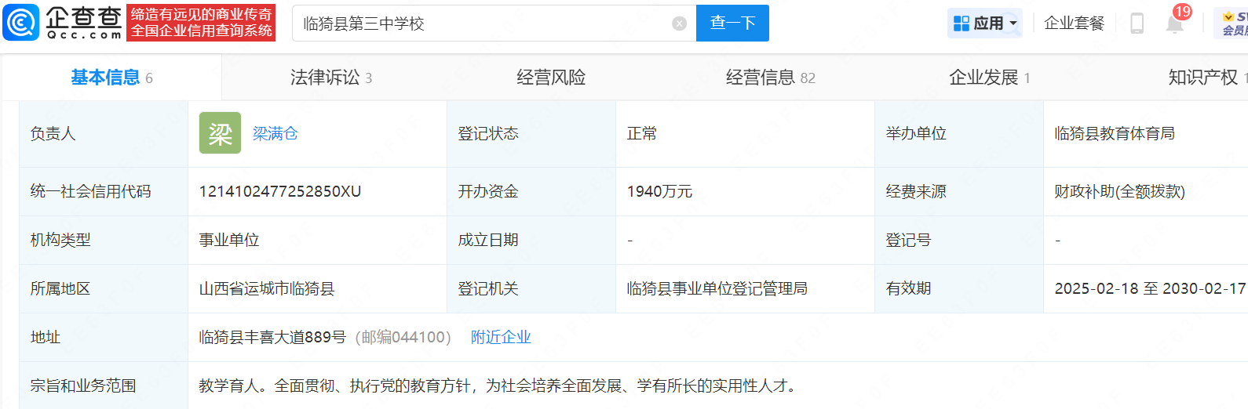This screenshot has width=1248, height=409.
Task: Click the green 梁 avatar icon
Action: click(220, 133)
